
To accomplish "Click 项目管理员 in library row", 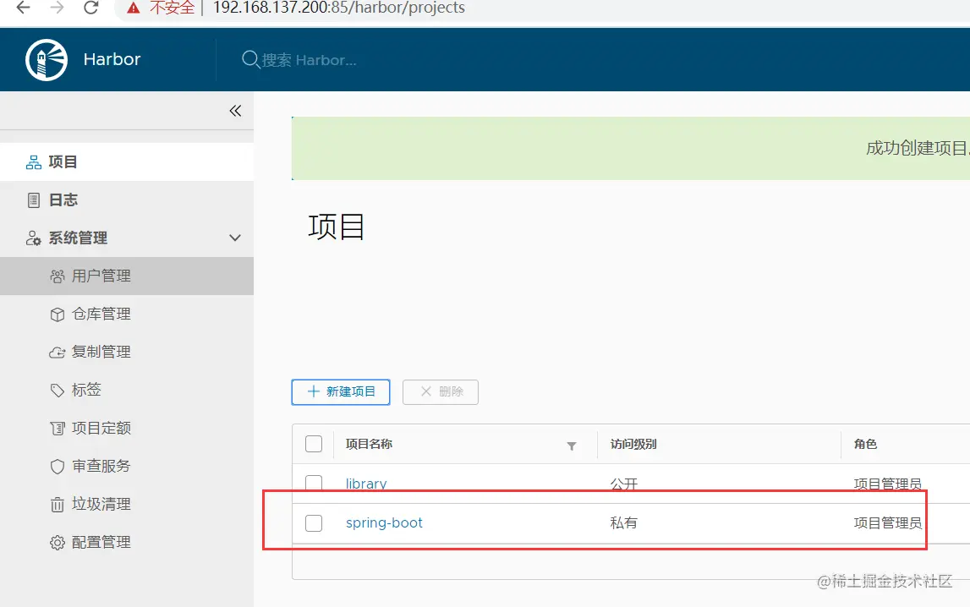I will point(888,484).
